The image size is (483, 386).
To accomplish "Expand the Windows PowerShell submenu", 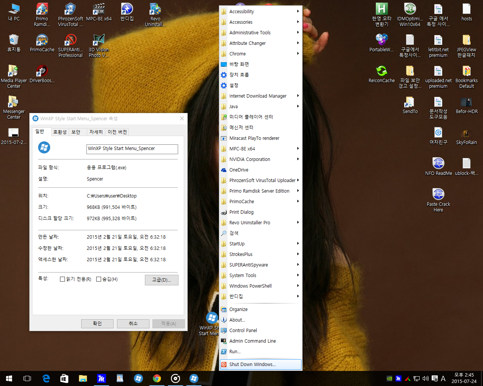I will pyautogui.click(x=260, y=286).
